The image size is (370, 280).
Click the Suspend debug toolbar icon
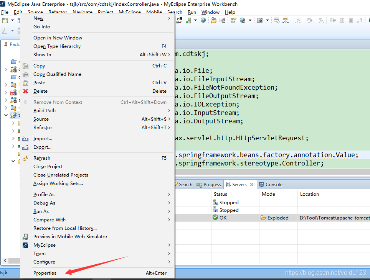(x=342, y=20)
